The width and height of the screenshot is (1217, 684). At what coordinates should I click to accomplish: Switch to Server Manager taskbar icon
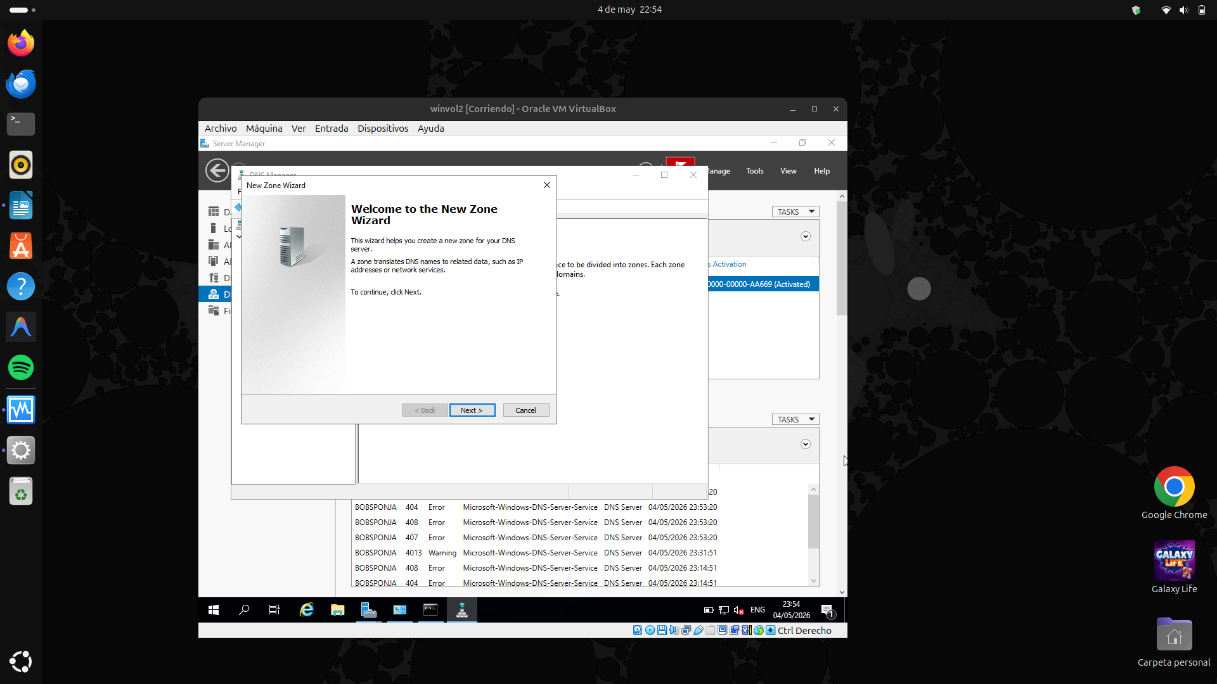pos(369,610)
